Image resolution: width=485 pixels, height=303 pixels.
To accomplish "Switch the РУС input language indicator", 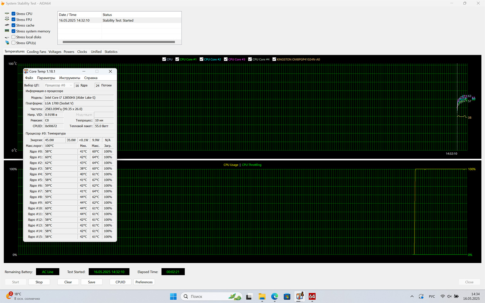I will tap(432, 296).
